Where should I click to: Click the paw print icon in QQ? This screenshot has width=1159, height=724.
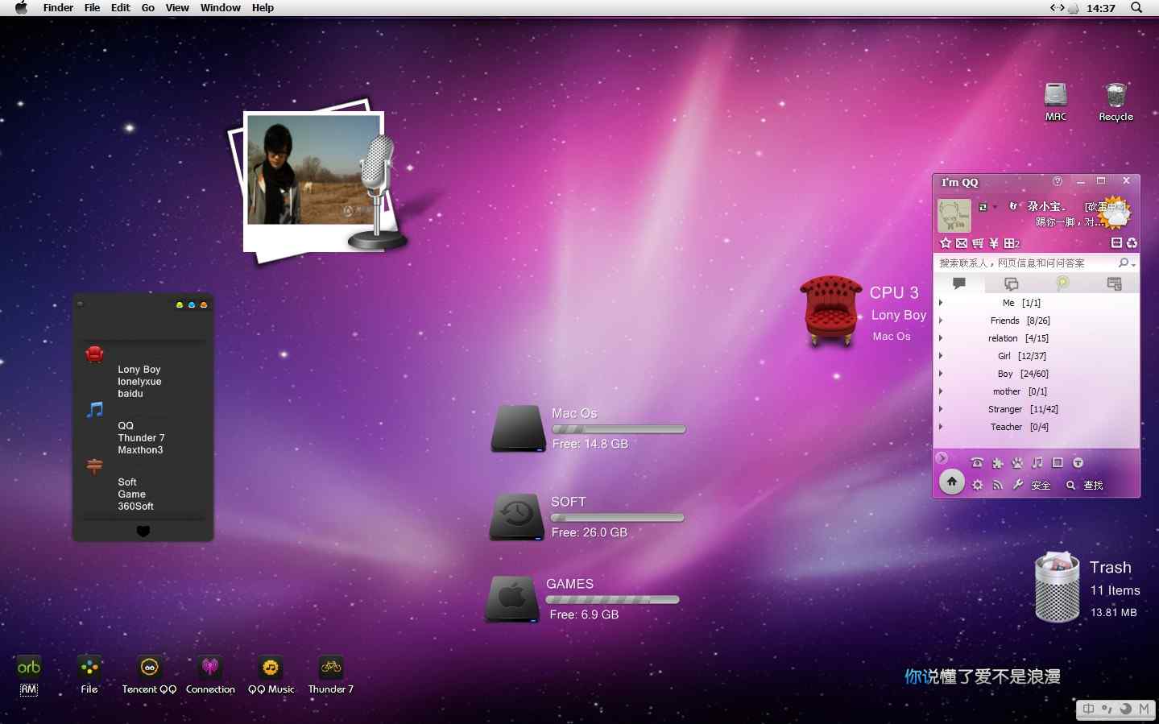click(1017, 463)
